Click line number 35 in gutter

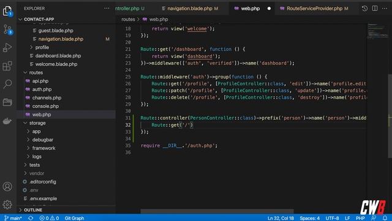[x=128, y=145]
